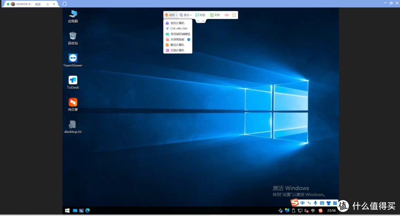Add a new session with plus button
This screenshot has width=400, height=216.
click(x=64, y=4)
